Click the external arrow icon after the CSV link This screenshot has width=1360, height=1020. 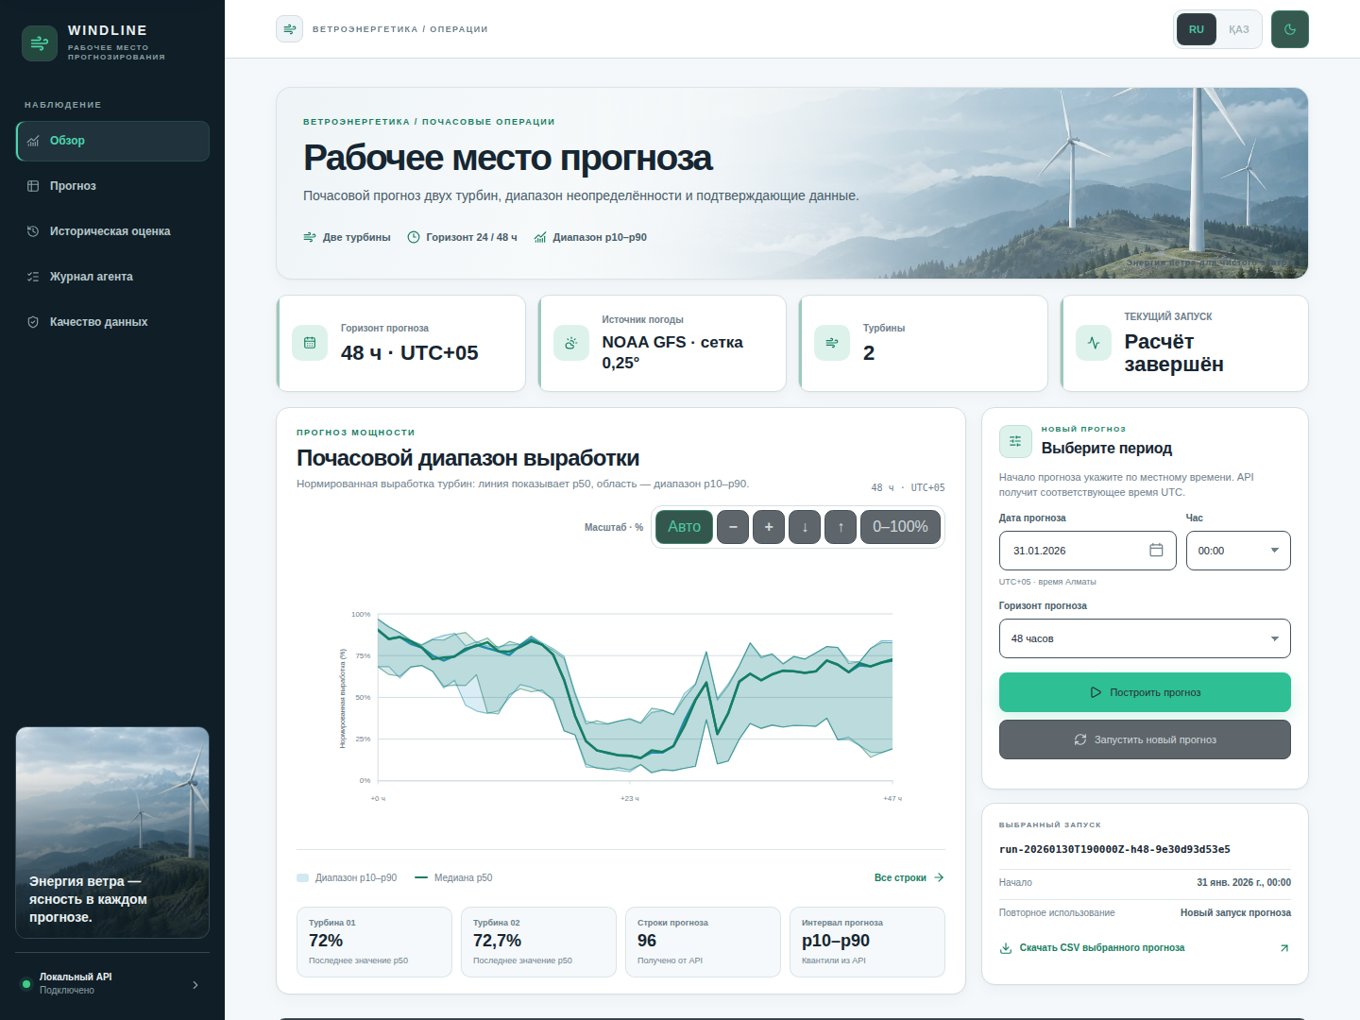(1284, 948)
